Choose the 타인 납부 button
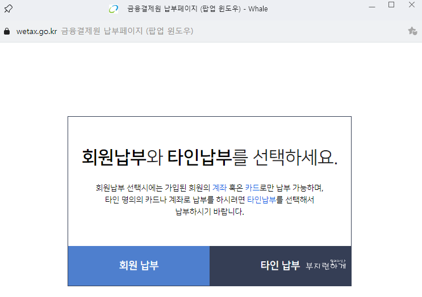Screen dimensions: 422x297 tap(281, 266)
